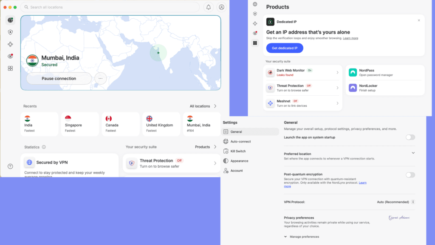
Task: Click Get dedicated IP button
Action: (x=285, y=48)
